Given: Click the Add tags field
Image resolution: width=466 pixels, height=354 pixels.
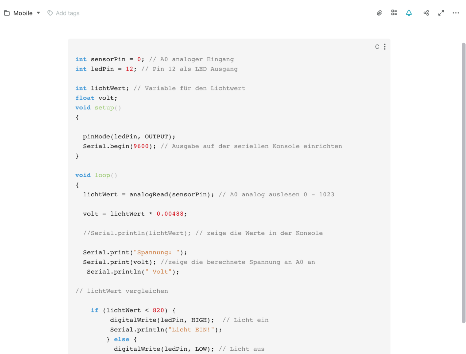Looking at the screenshot, I should click(68, 13).
